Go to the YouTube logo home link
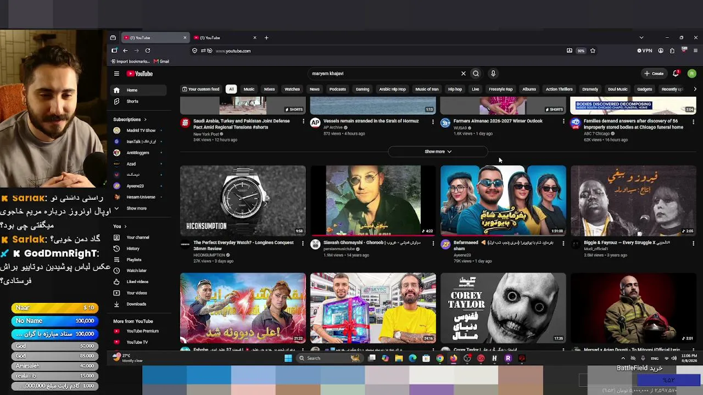 (140, 74)
